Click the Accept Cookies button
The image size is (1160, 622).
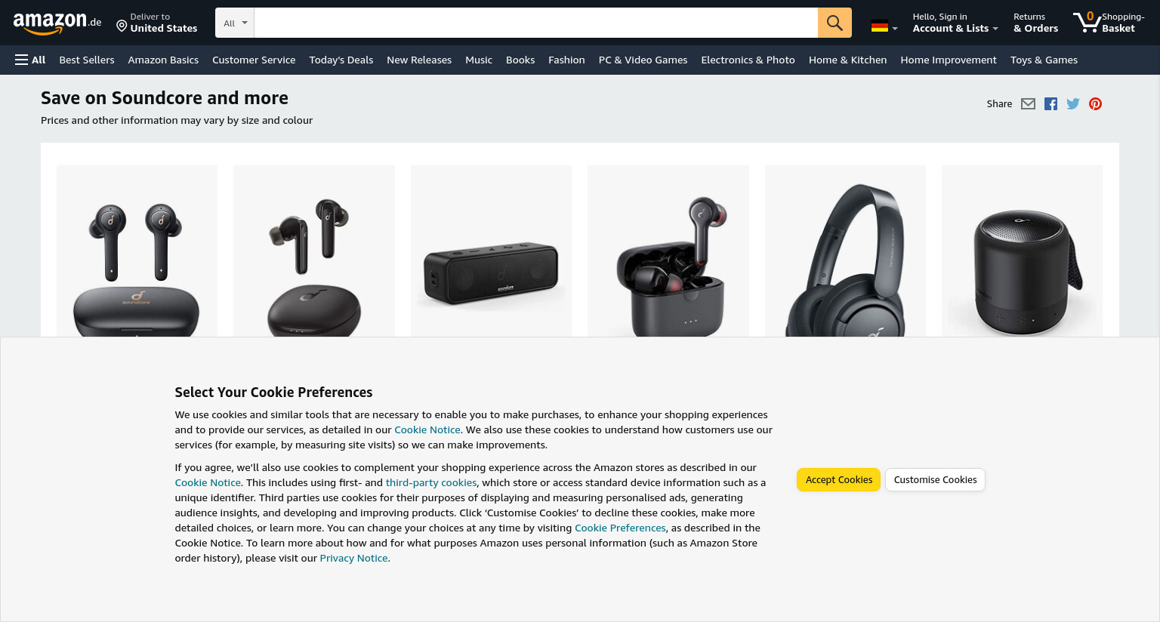coord(838,479)
